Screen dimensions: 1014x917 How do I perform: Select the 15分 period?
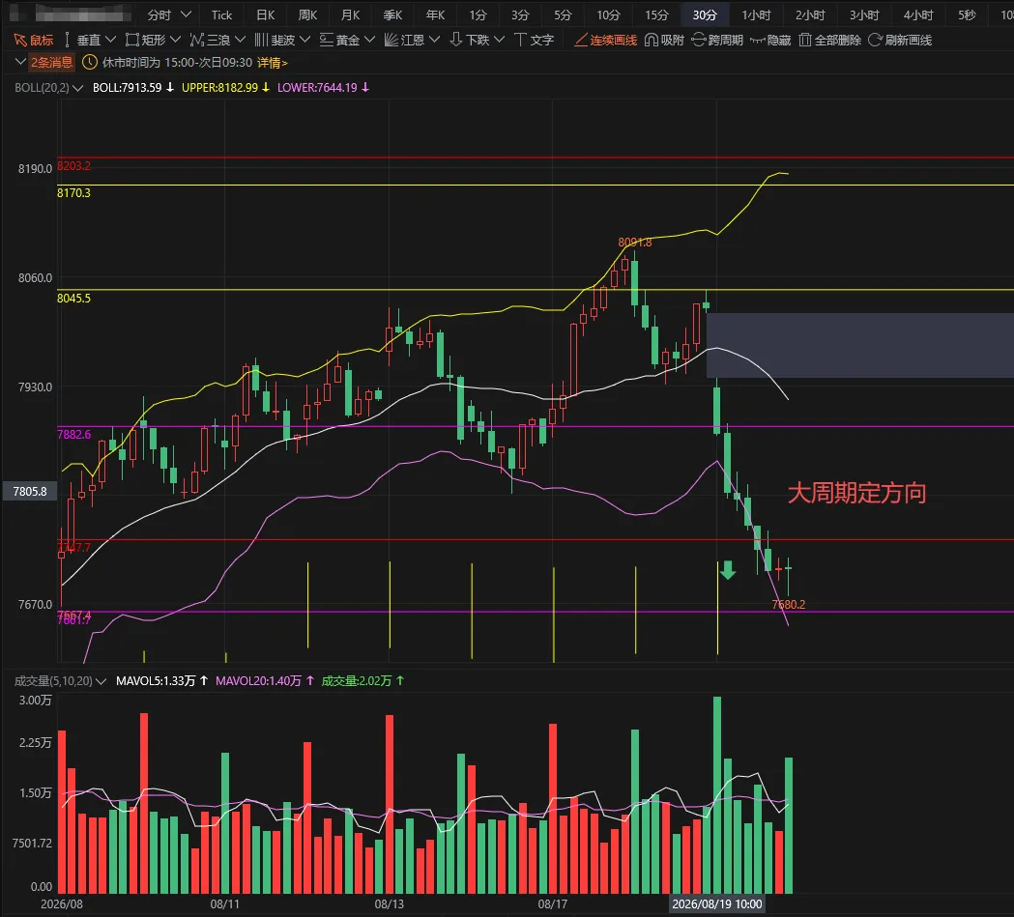[657, 14]
